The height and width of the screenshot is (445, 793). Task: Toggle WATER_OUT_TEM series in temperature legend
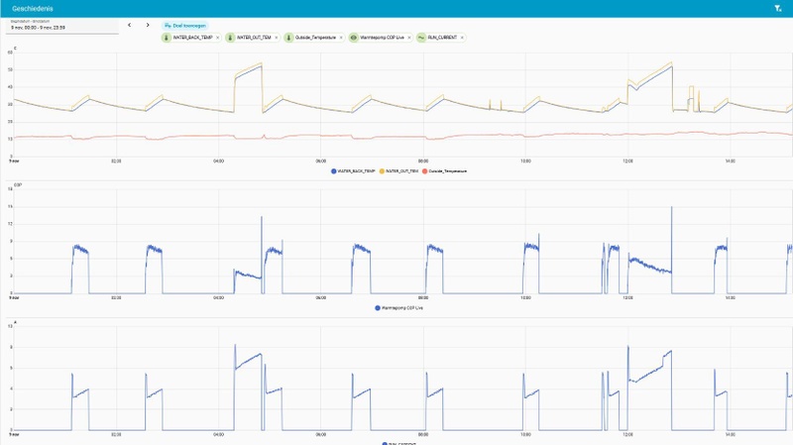coord(398,171)
